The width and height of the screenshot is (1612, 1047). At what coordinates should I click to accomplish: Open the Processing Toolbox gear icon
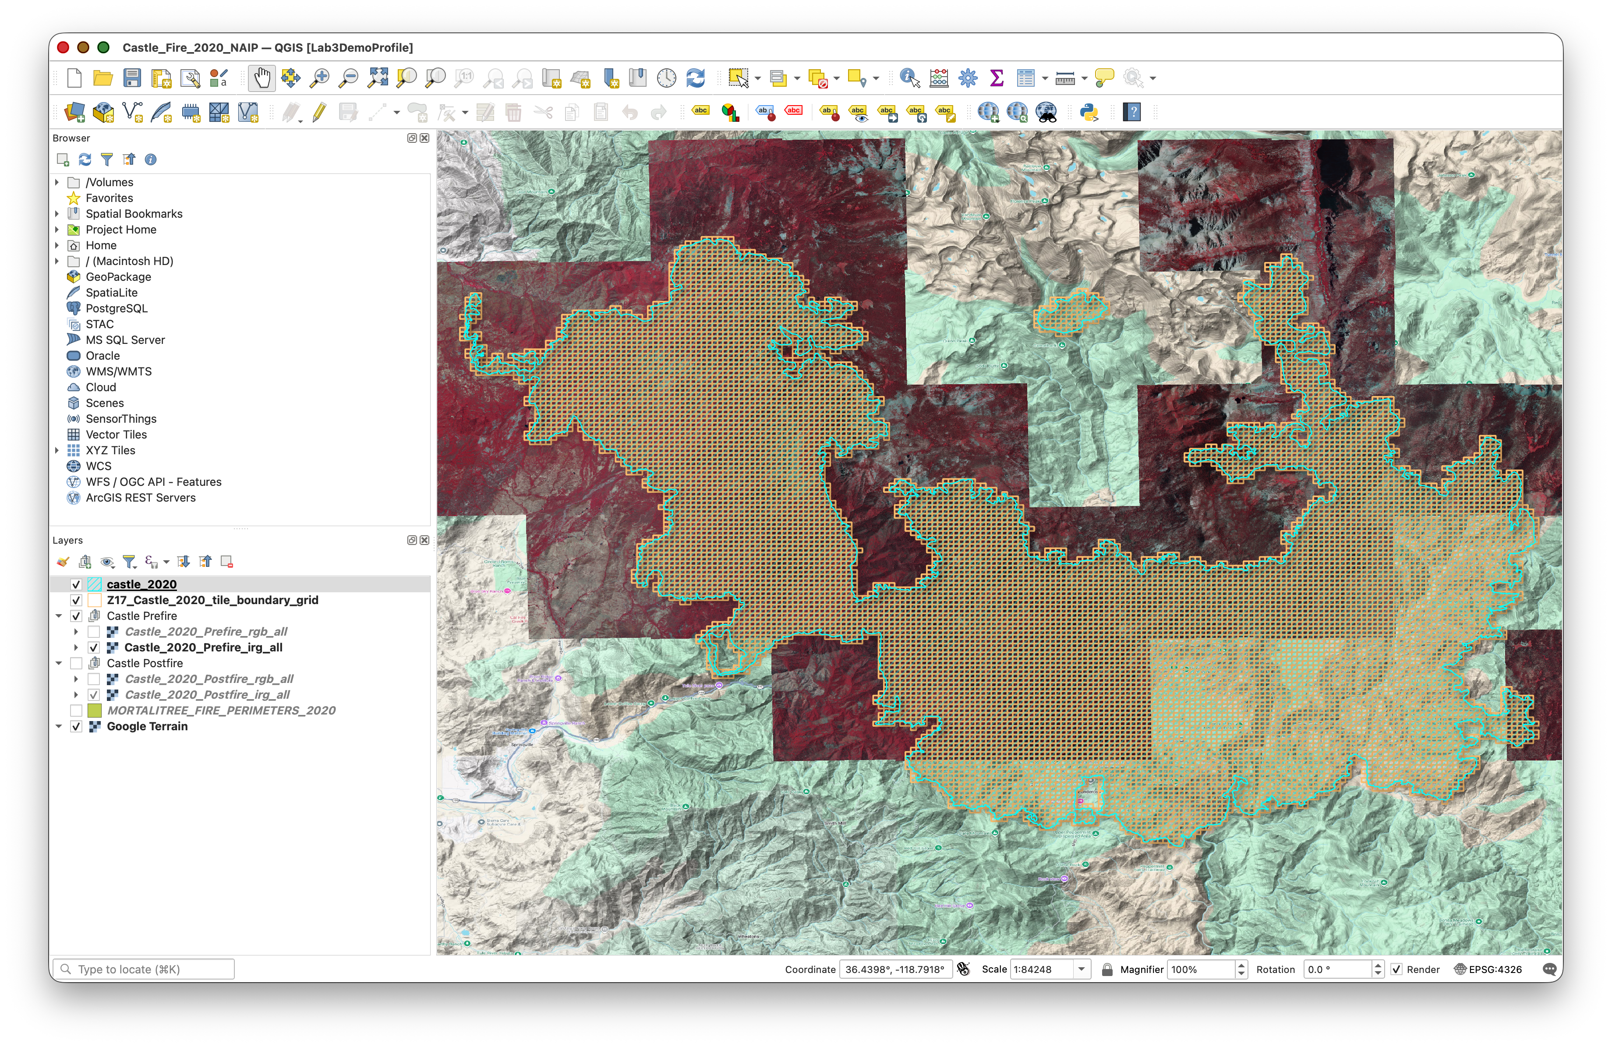click(968, 78)
